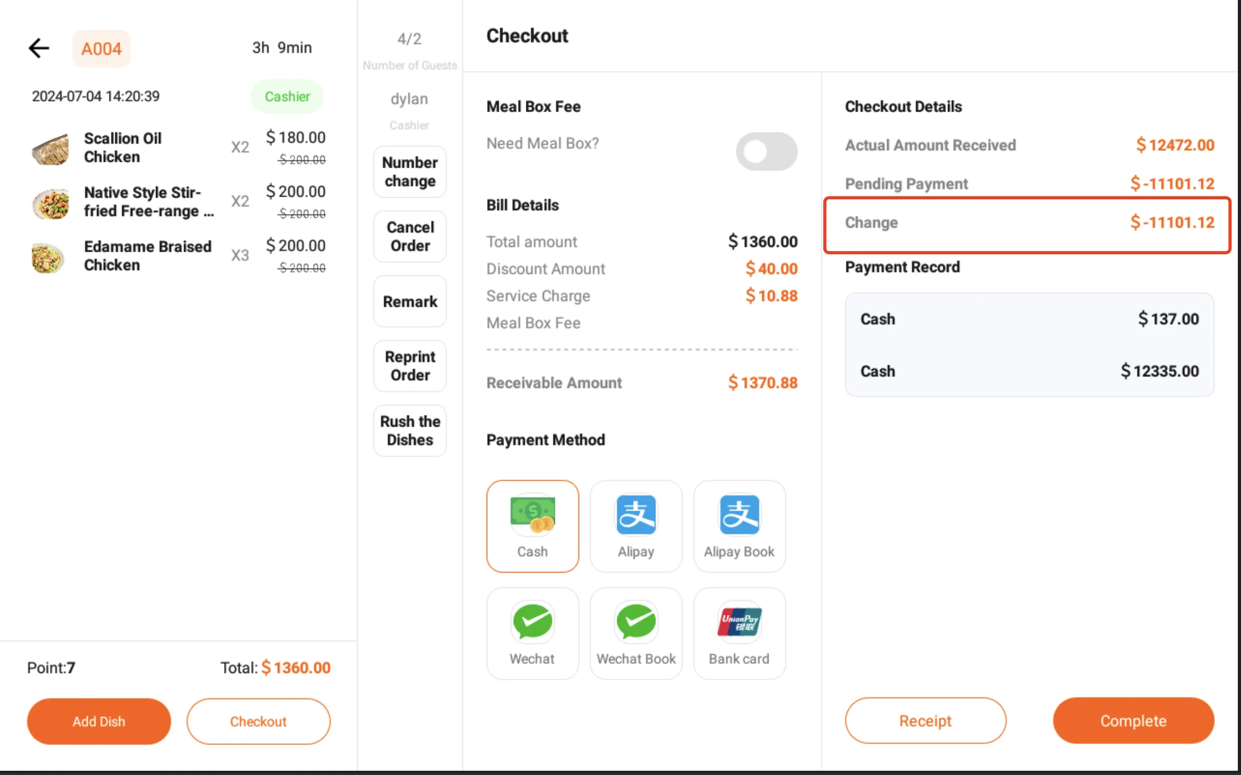Tap the Cancel Order button
This screenshot has width=1241, height=775.
tap(410, 236)
